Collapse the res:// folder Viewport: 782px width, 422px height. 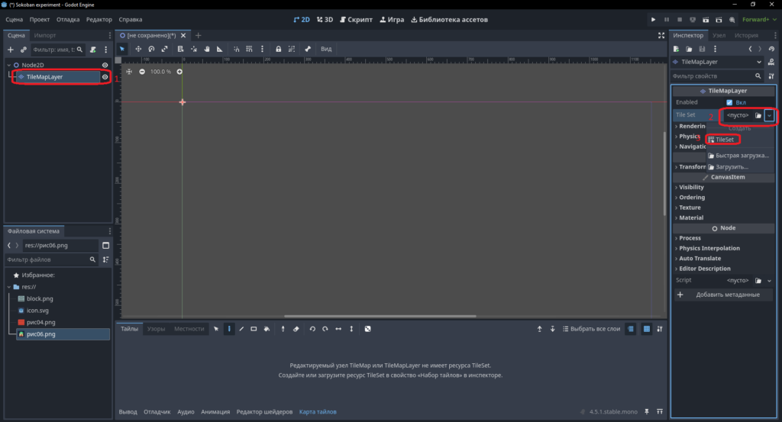tap(9, 287)
